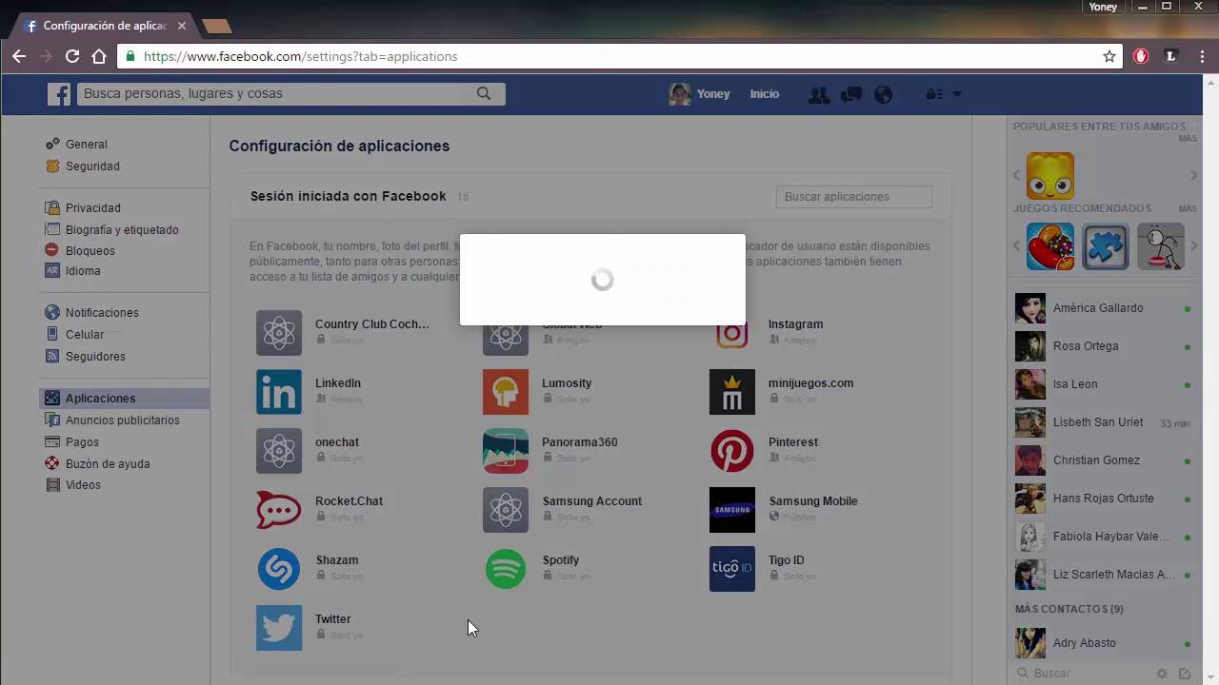Screen dimensions: 1219x685
Task: Click the Facebook logo in the blue bar
Action: coord(60,94)
